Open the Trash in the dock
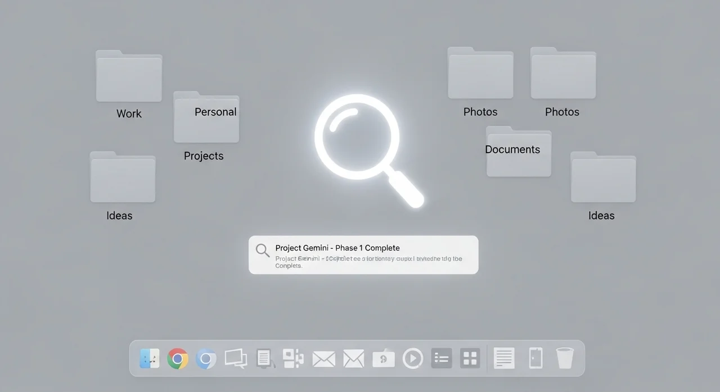Screen dimensions: 720x392 tap(565, 358)
